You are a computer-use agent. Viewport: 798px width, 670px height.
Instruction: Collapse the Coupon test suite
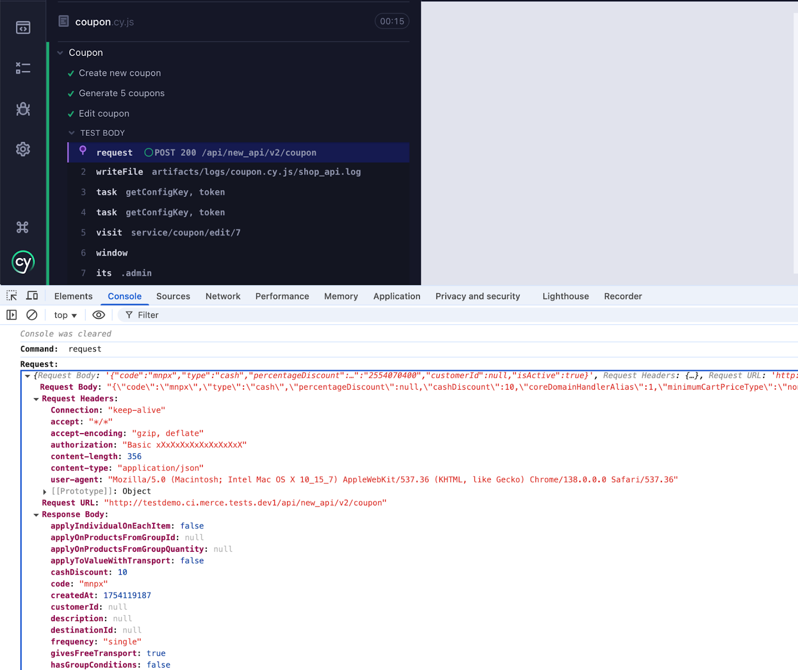point(60,53)
